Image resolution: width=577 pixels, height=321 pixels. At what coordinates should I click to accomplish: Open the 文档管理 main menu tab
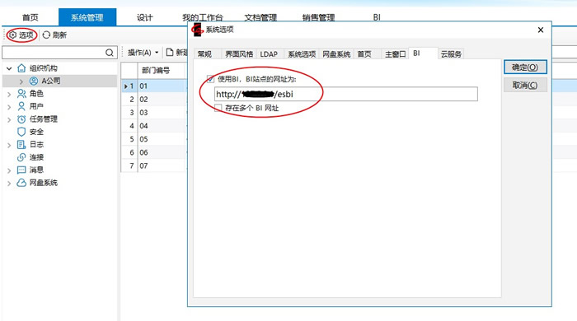point(260,17)
